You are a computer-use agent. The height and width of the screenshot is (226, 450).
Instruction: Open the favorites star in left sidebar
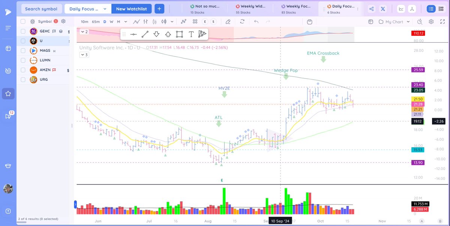[x=8, y=93]
